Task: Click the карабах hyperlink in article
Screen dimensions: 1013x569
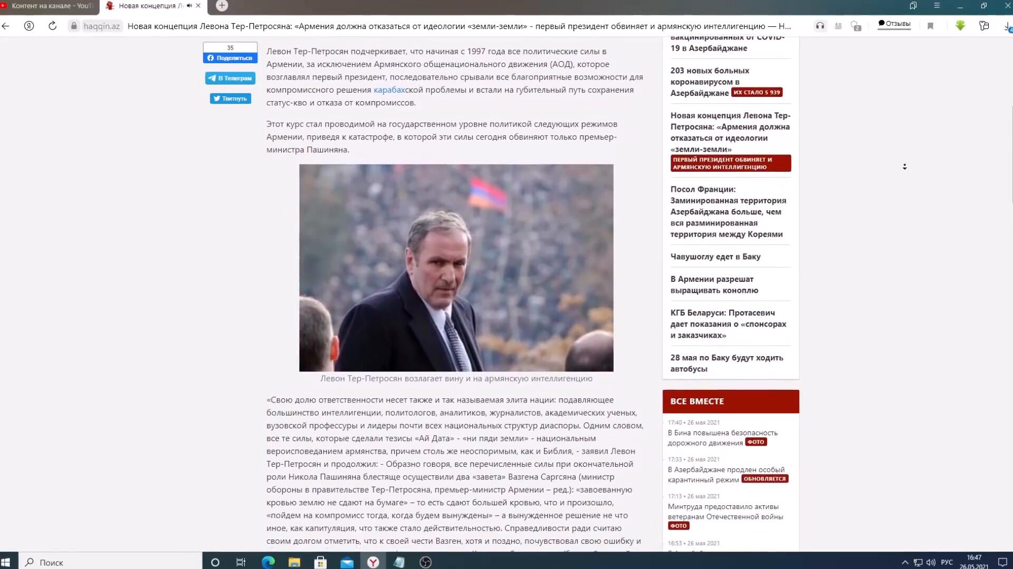Action: click(389, 90)
